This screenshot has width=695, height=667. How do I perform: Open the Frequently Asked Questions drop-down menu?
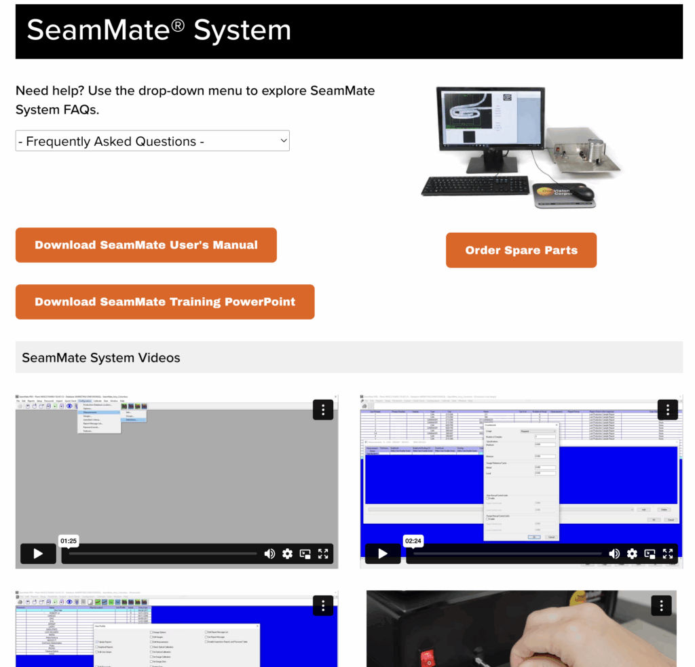(153, 141)
